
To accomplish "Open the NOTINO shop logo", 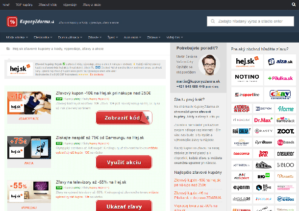I will click(x=247, y=78).
